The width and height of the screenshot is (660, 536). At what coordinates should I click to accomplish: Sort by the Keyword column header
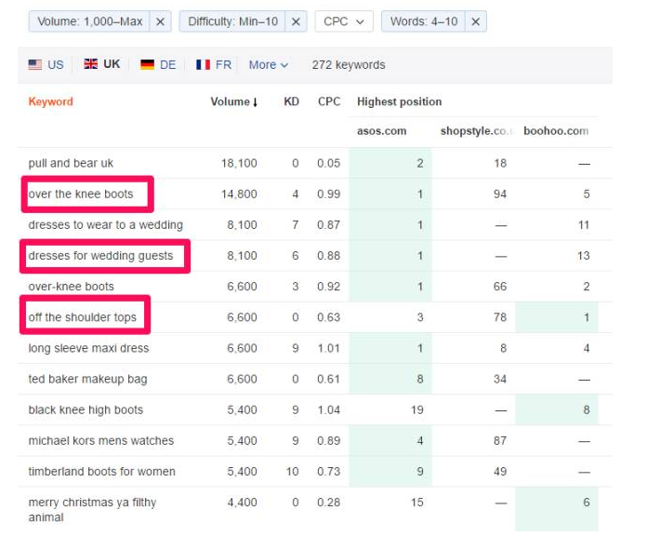[50, 101]
